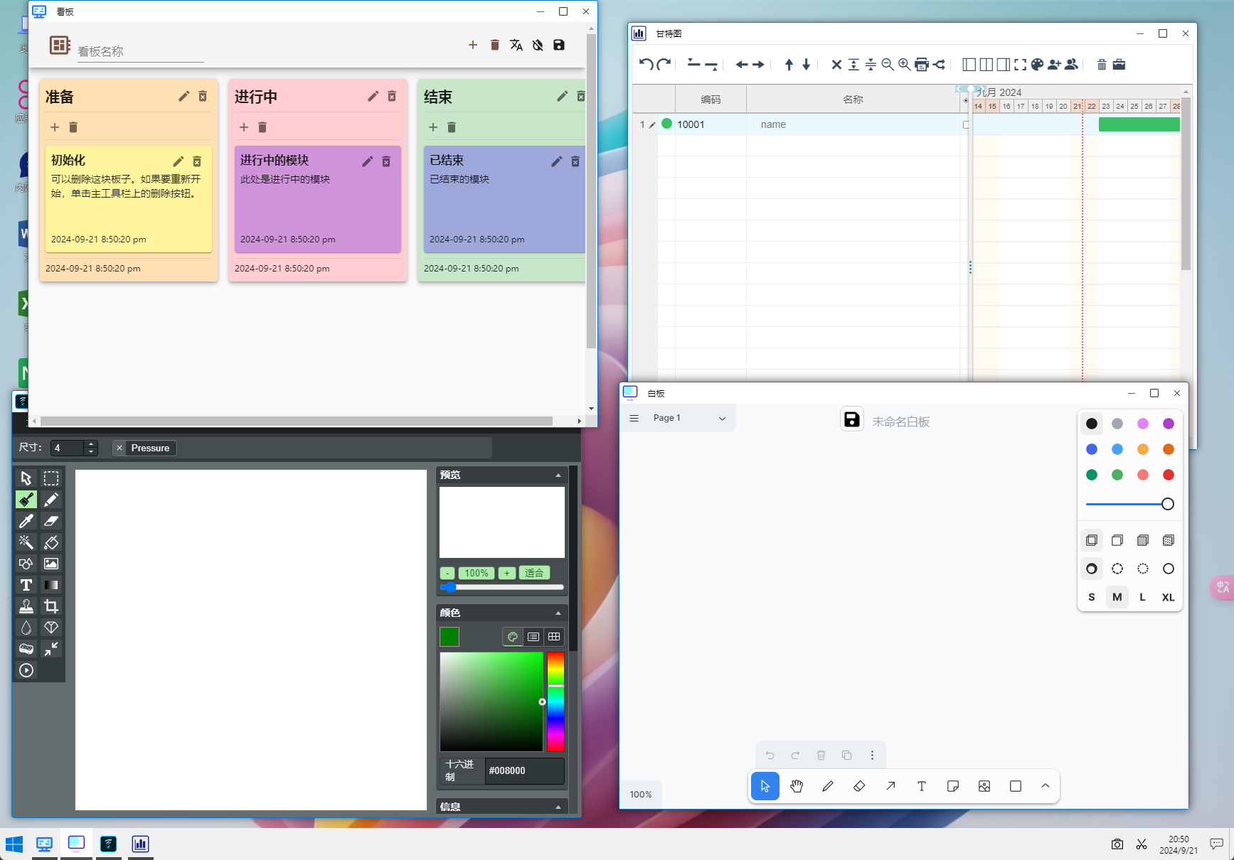
Task: Choose the Eyedropper color picker tool
Action: (26, 521)
